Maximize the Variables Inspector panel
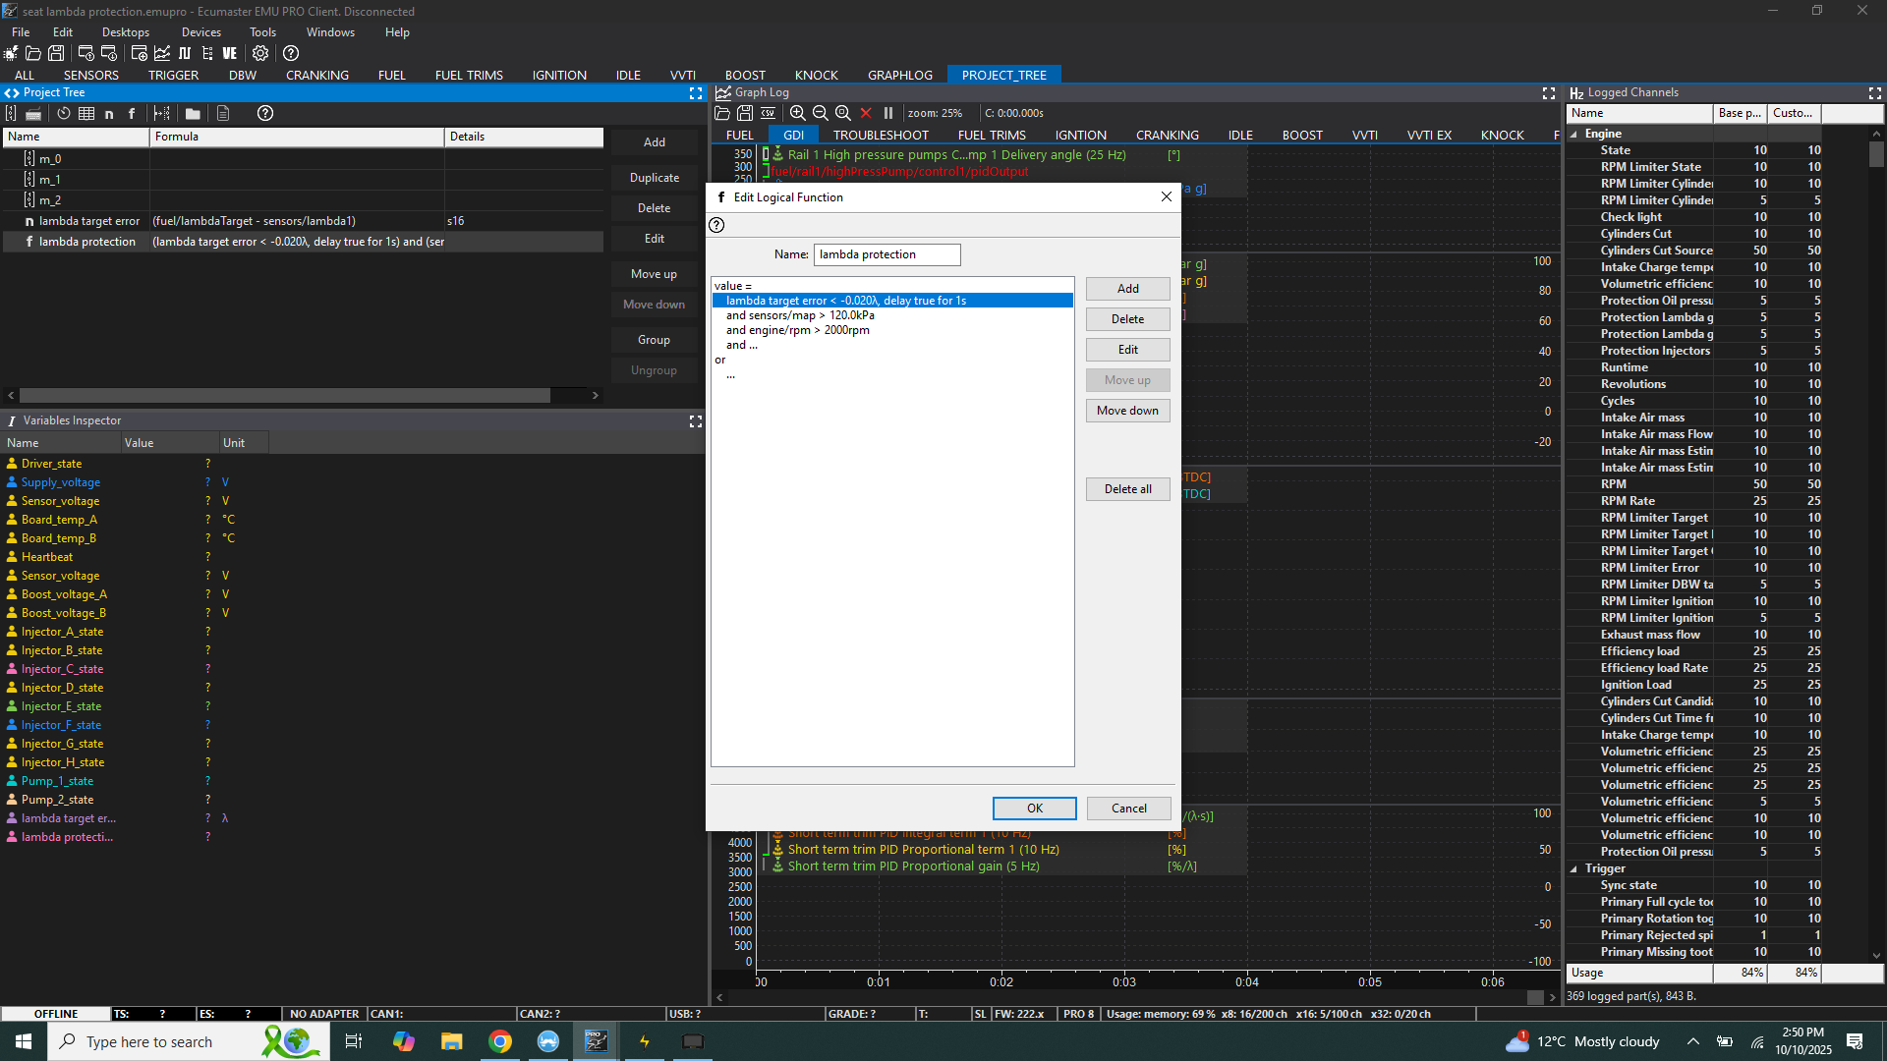This screenshot has height=1061, width=1887. [x=696, y=420]
